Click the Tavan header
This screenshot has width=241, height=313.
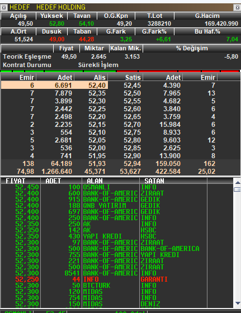[82, 16]
